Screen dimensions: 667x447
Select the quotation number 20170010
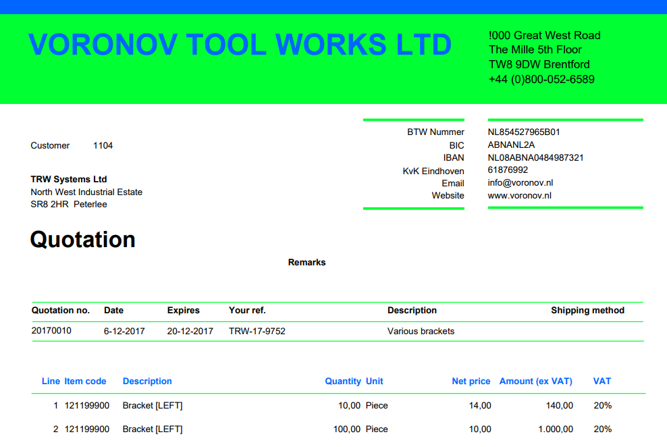(51, 332)
